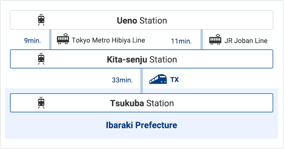The height and width of the screenshot is (149, 284).
Task: Select the Kita-senju Station label
Action: tap(142, 60)
